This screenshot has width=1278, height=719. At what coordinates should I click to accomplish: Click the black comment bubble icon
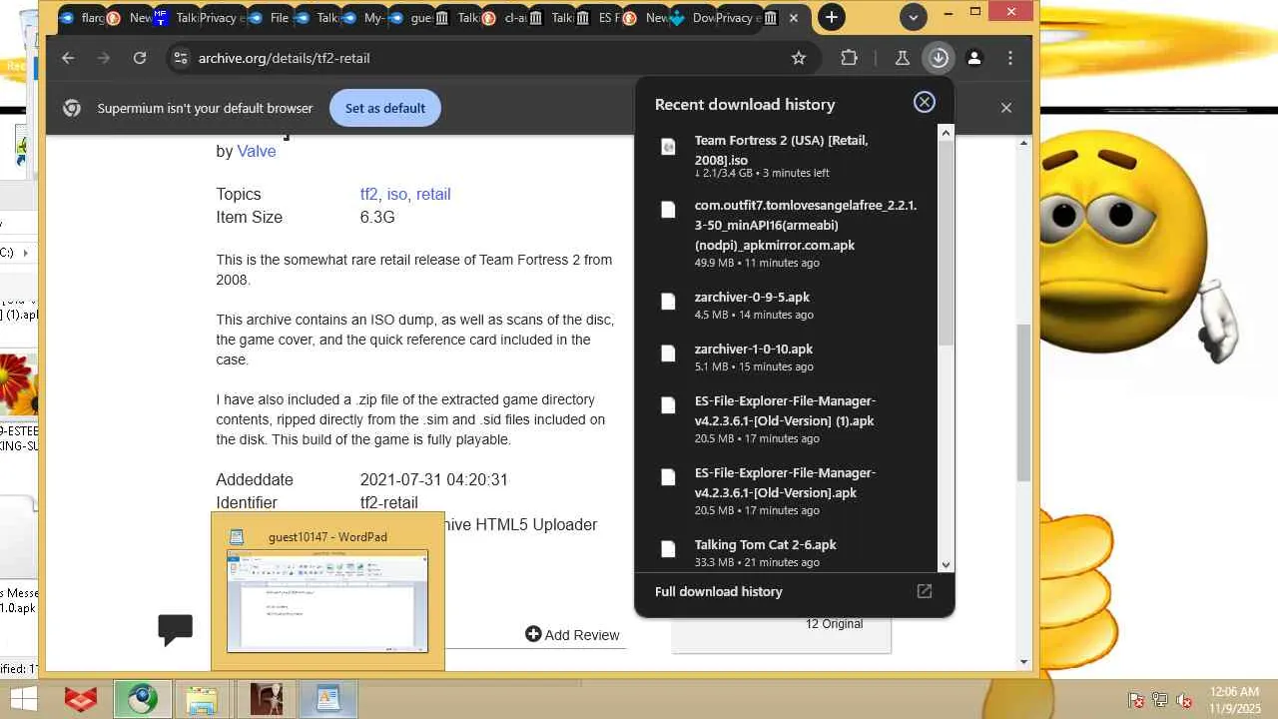click(x=175, y=628)
